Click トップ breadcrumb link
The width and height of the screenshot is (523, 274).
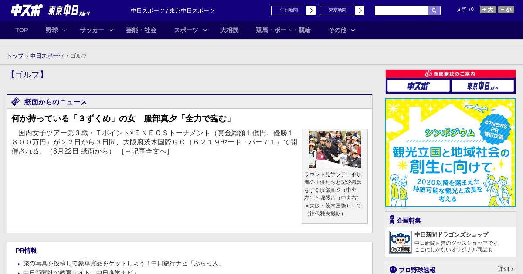pos(15,56)
